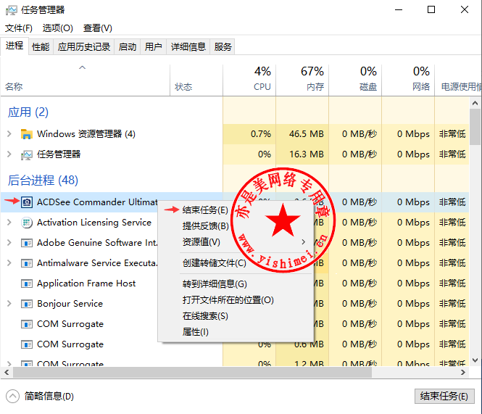The image size is (482, 414).
Task: Click the vertical scrollbar down arrow
Action: click(475, 360)
